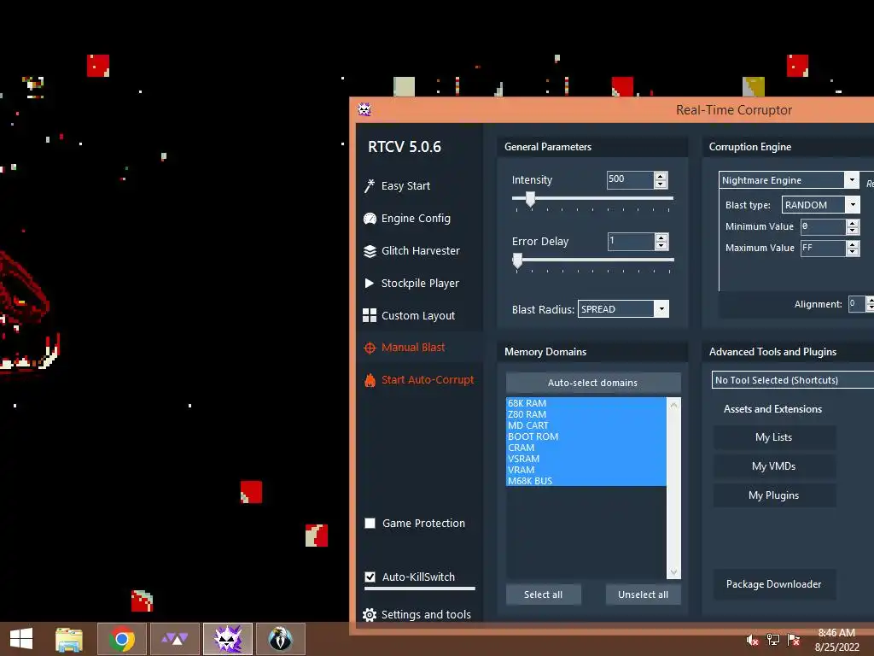Decrease Intensity with the down spinner
Viewport: 874px width, 656px height.
coord(661,184)
